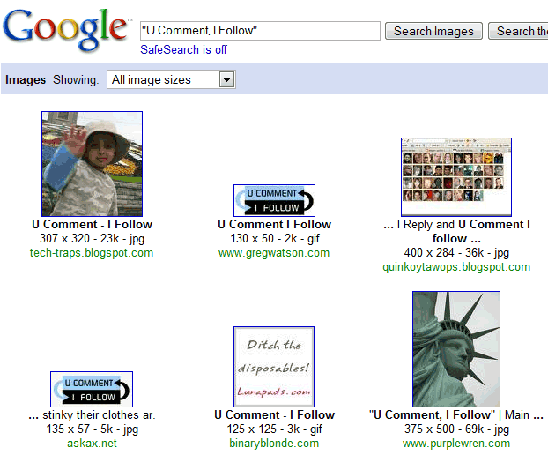Click the All image sizes combo box
Screen dimensions: 548x455
171,79
